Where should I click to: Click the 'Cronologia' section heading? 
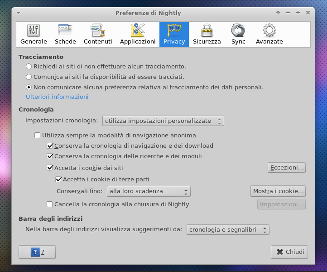[36, 110]
